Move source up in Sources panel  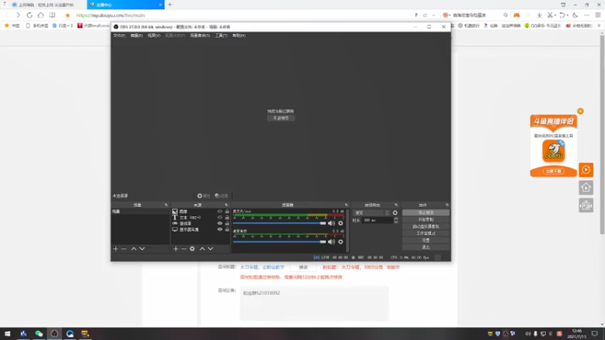click(202, 249)
